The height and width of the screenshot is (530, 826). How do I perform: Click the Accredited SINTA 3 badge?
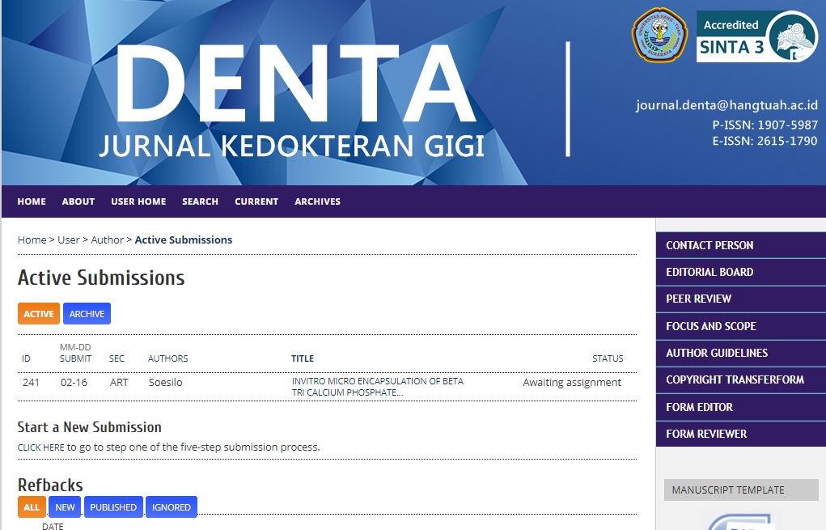pyautogui.click(x=756, y=37)
